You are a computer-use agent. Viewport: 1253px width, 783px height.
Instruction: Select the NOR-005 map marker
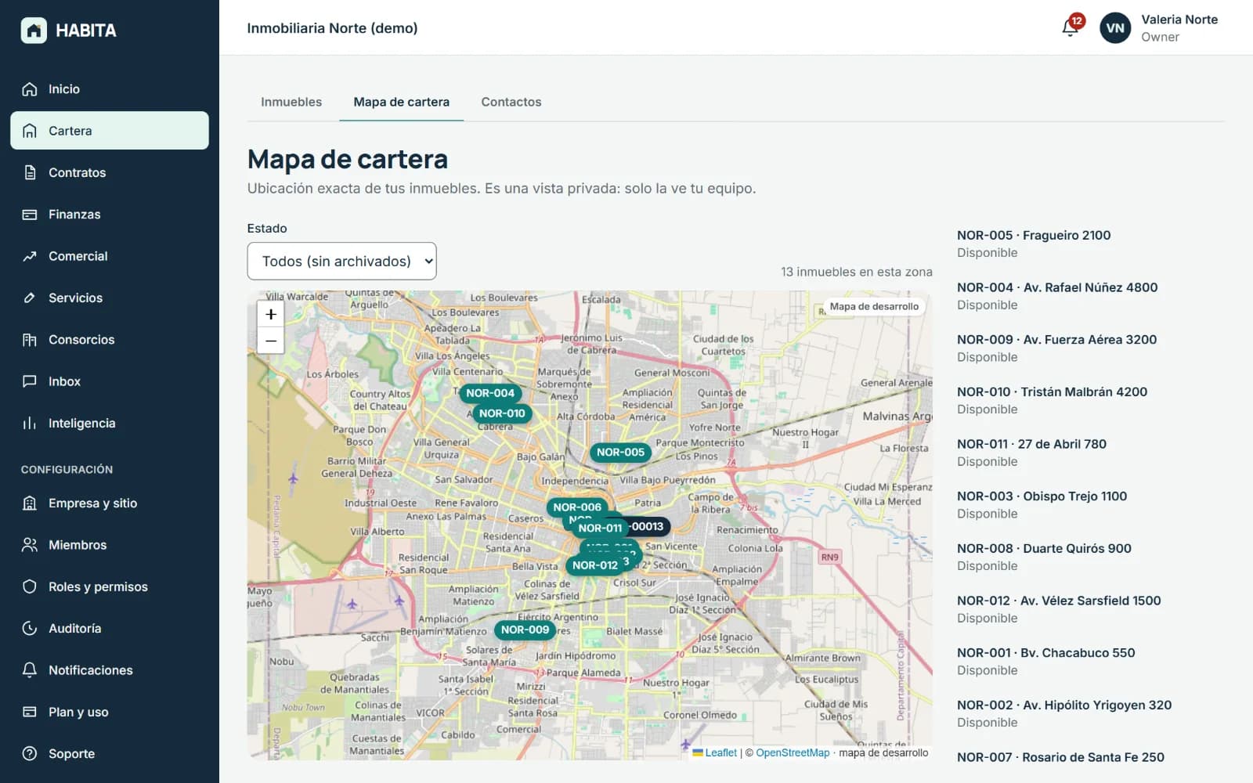620,452
